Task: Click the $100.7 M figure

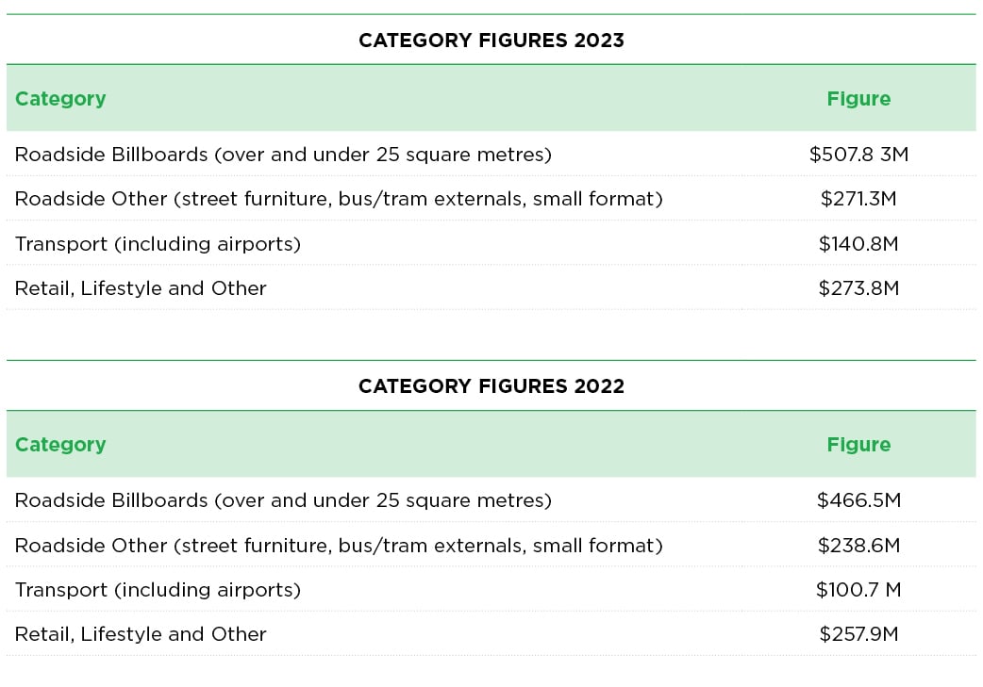Action: 858,589
